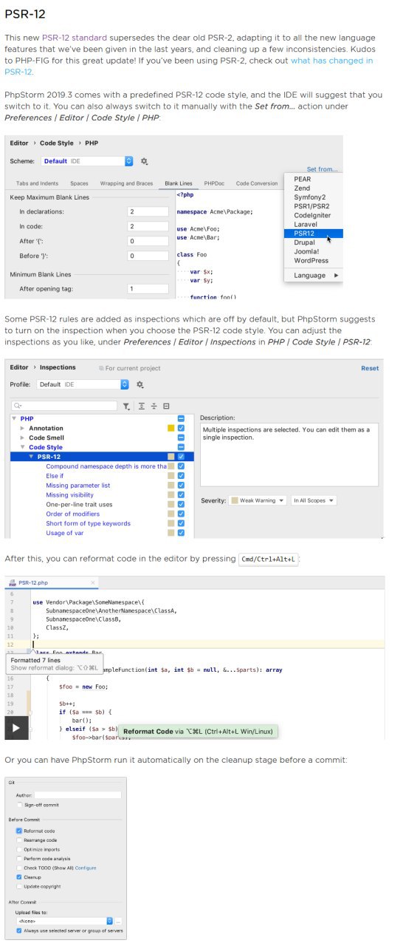Select the Blank Lines tab
This screenshot has width=403, height=946.
pyautogui.click(x=178, y=183)
